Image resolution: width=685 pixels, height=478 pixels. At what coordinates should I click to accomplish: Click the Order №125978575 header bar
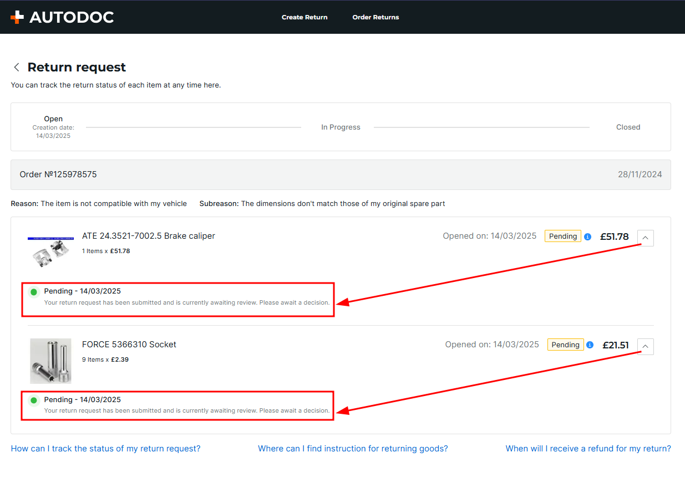(x=341, y=174)
